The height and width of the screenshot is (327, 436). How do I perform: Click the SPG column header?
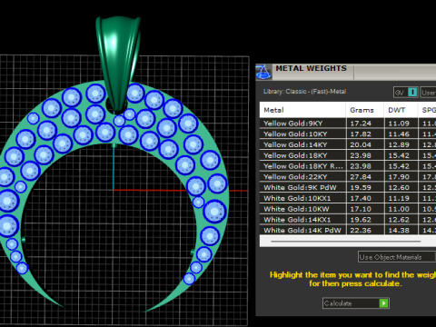[427, 110]
